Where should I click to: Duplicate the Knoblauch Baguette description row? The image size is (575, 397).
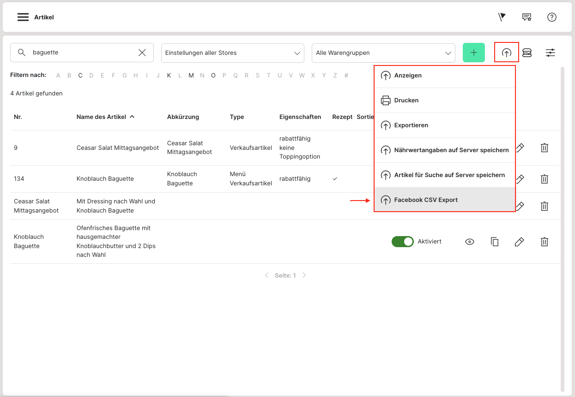(x=495, y=242)
